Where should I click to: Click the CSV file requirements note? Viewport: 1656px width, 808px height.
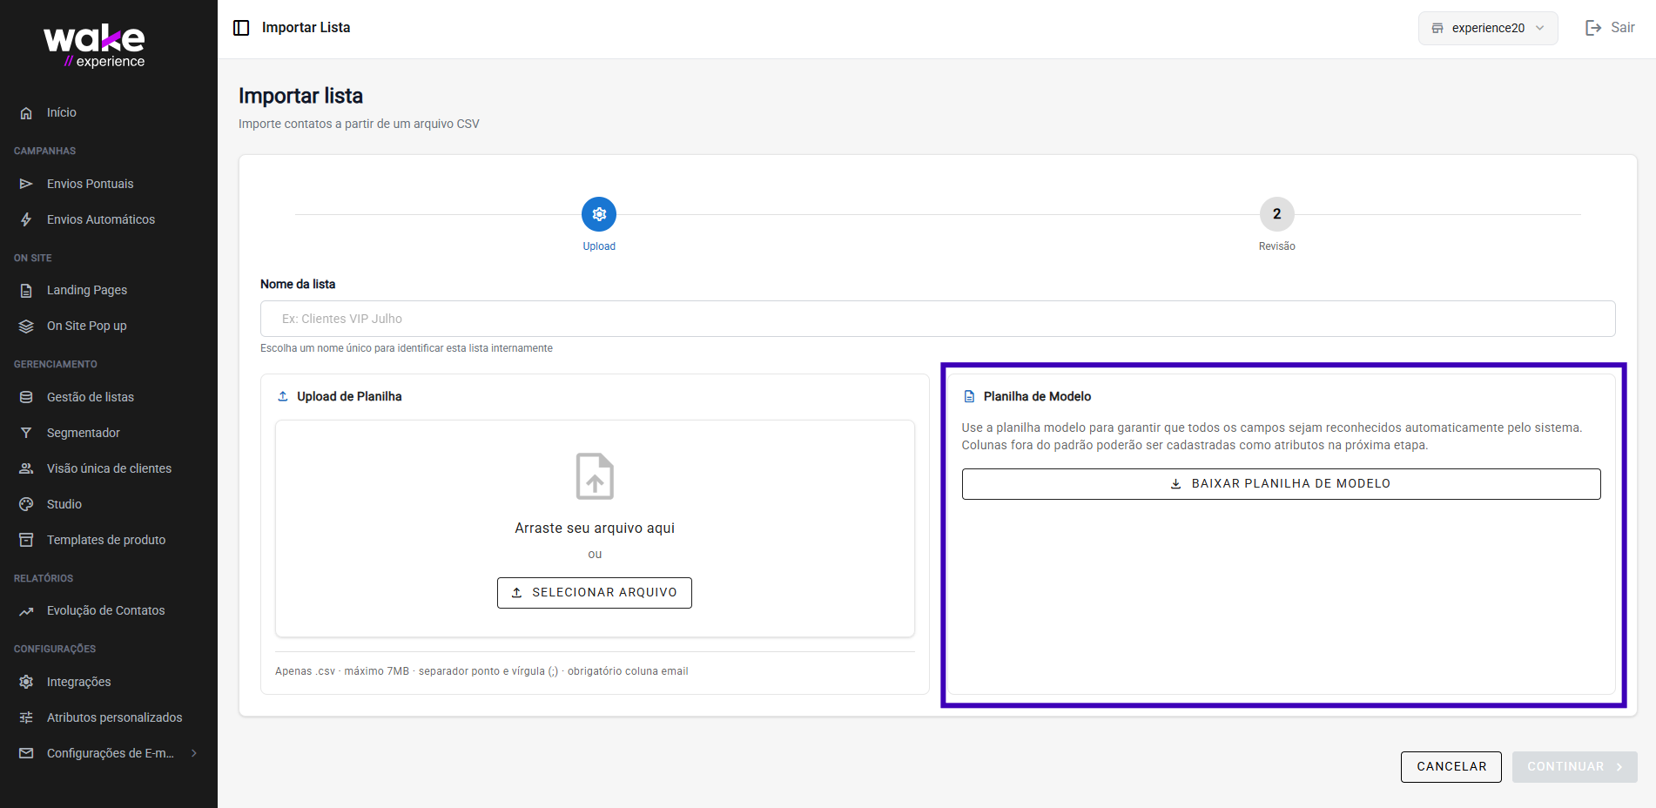(481, 671)
